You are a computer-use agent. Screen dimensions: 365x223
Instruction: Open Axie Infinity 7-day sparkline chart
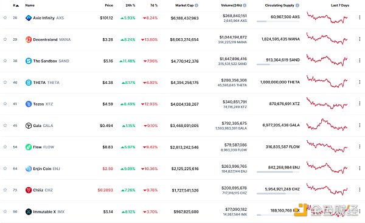(327, 18)
